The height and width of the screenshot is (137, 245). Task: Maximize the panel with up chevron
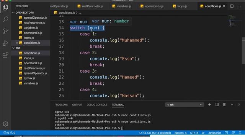[232, 105]
